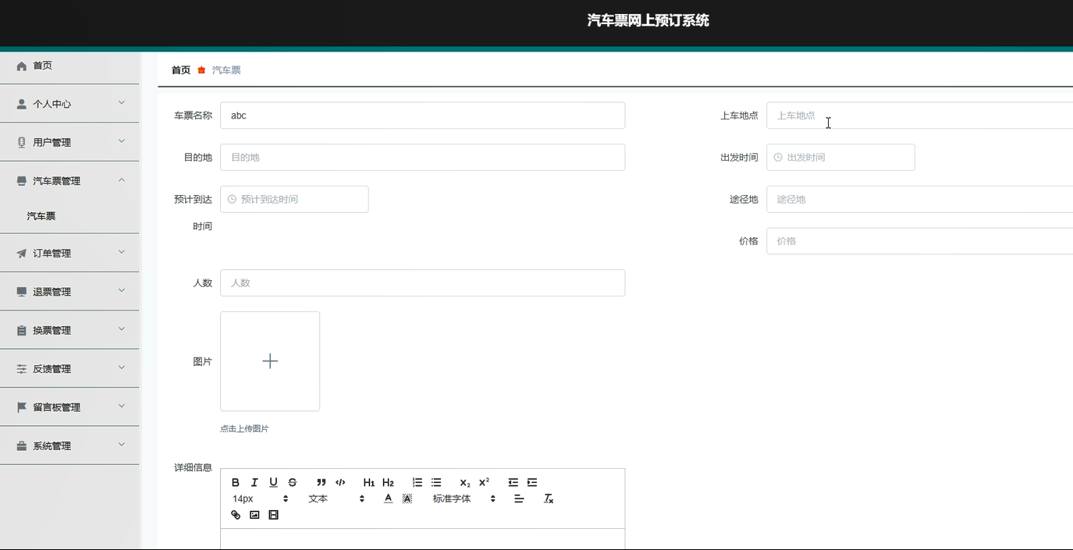1073x550 pixels.
Task: Apply Heading 1 style
Action: pos(369,482)
